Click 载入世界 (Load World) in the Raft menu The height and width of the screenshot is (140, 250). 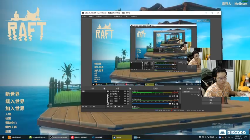click(15, 101)
